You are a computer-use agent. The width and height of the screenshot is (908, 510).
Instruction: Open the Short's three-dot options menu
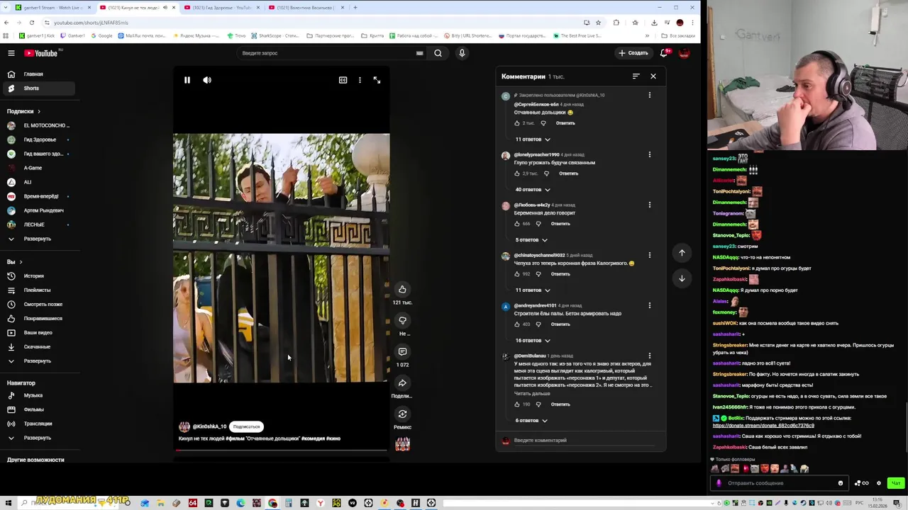point(360,80)
